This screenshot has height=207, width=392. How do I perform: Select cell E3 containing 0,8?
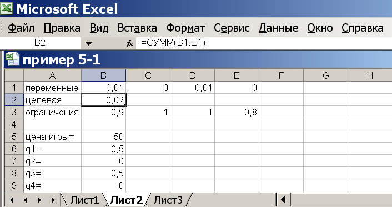pyautogui.click(x=237, y=112)
